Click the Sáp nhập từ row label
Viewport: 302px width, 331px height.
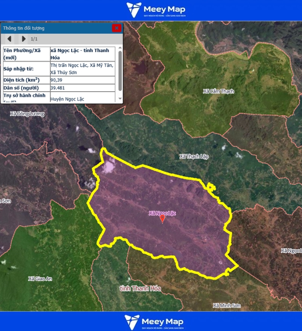[26, 69]
